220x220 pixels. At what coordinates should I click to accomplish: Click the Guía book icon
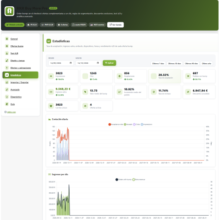7,104
